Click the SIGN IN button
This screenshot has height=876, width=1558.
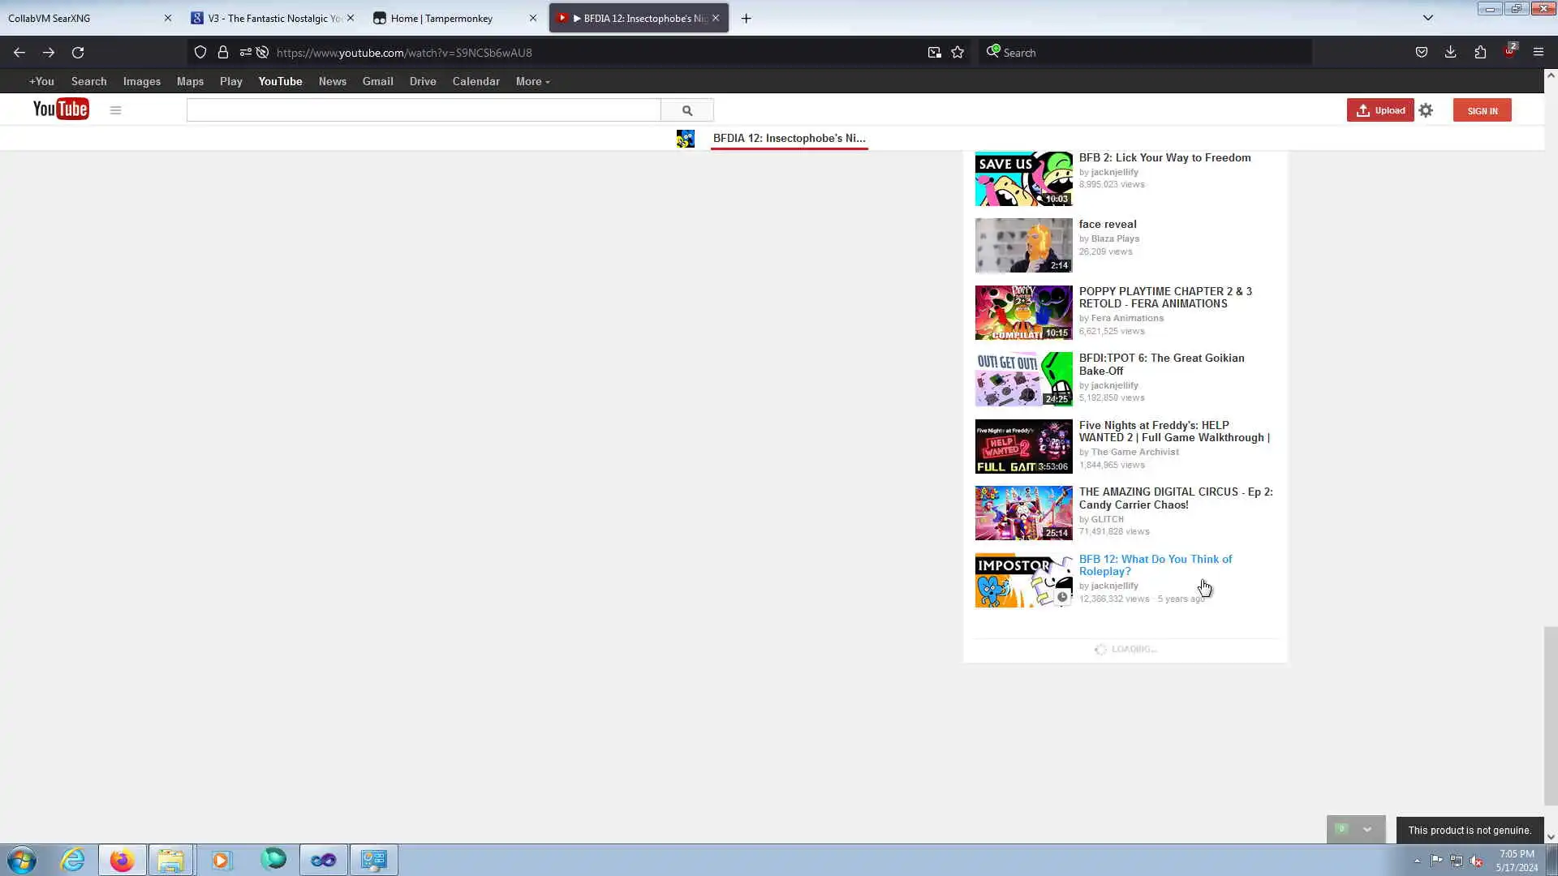(x=1482, y=110)
